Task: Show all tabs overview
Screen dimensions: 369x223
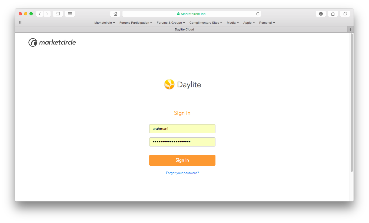Action: [345, 14]
